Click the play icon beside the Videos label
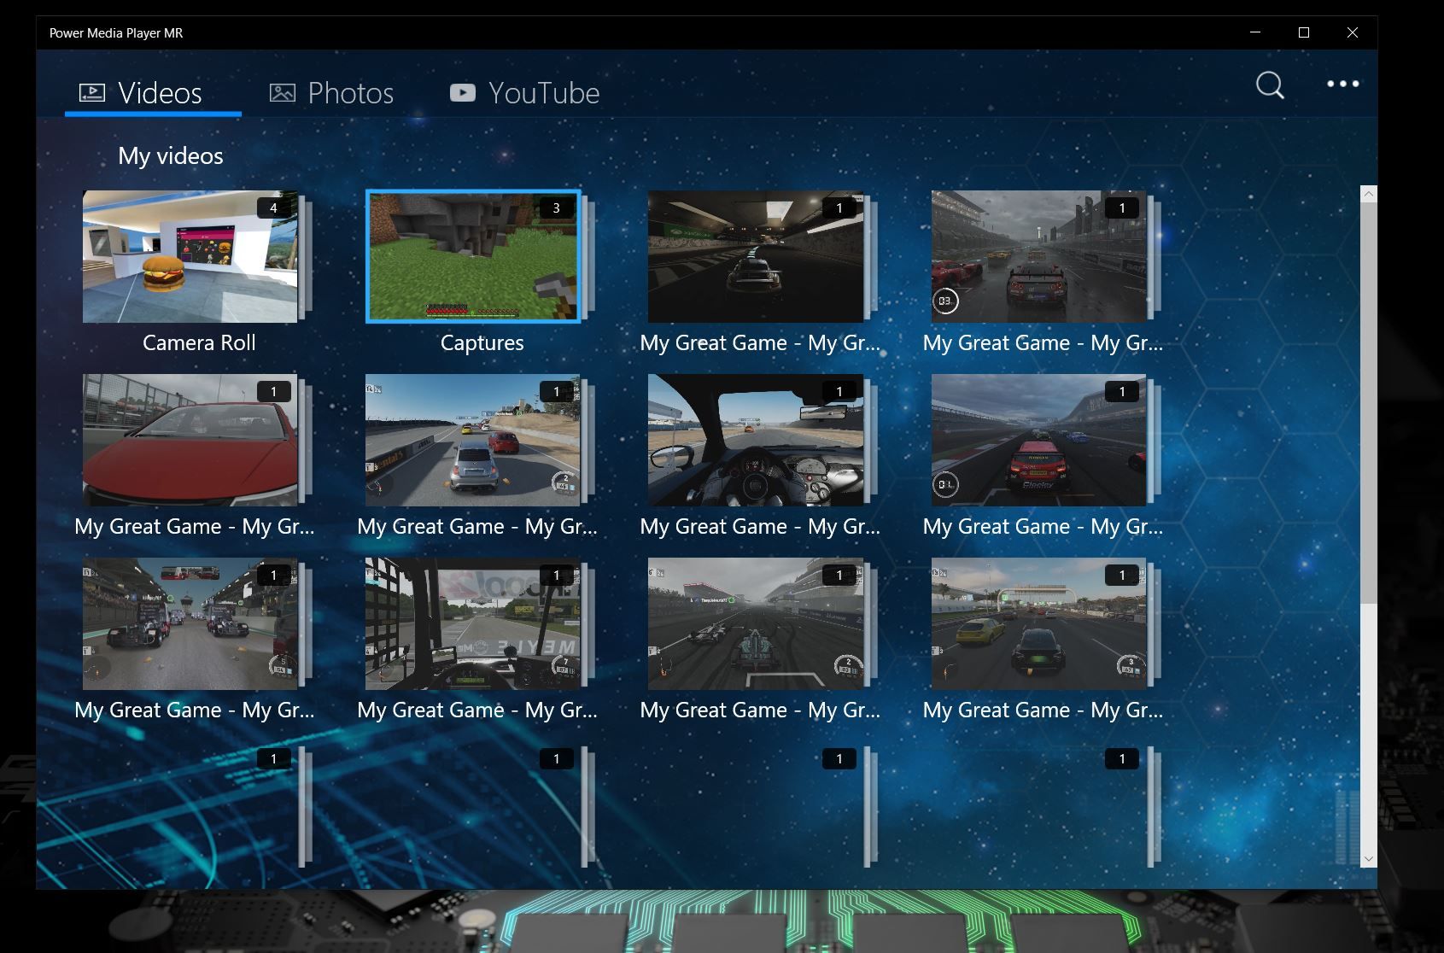The image size is (1444, 953). pyautogui.click(x=91, y=92)
